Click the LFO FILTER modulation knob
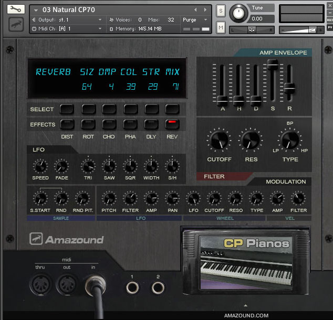Viewport: 333px width, 320px height. (130, 198)
